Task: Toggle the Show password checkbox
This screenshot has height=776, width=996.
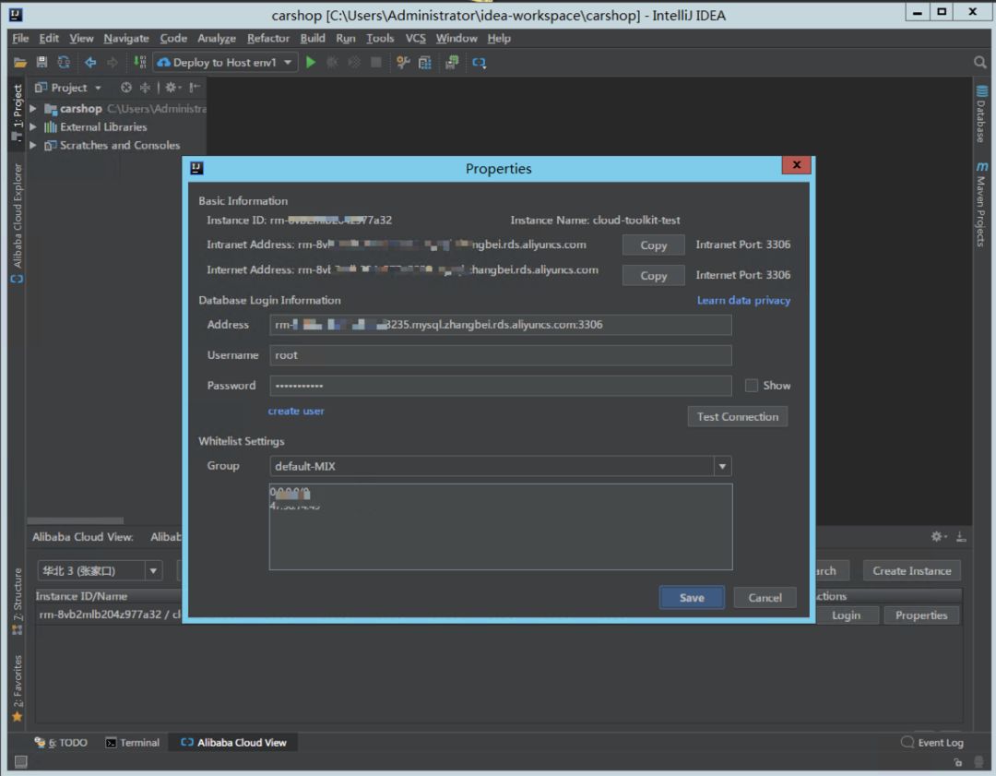Action: pos(751,385)
